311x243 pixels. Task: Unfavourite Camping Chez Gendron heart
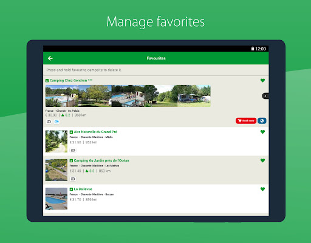pyautogui.click(x=262, y=80)
